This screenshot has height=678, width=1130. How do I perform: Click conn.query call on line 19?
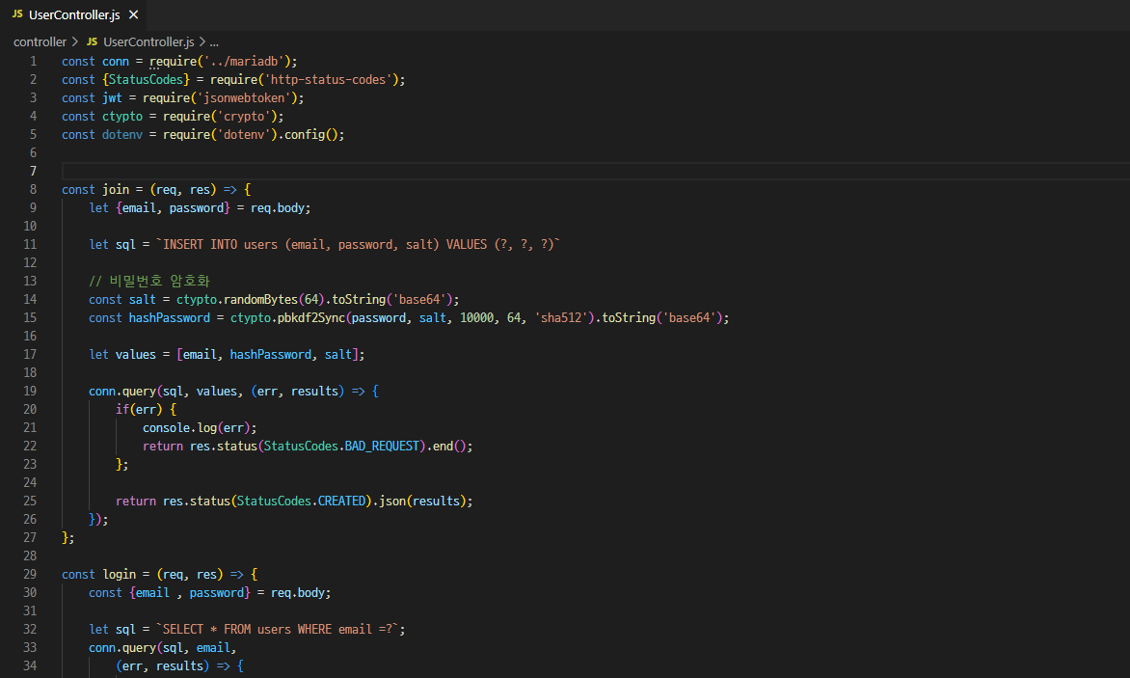point(122,391)
